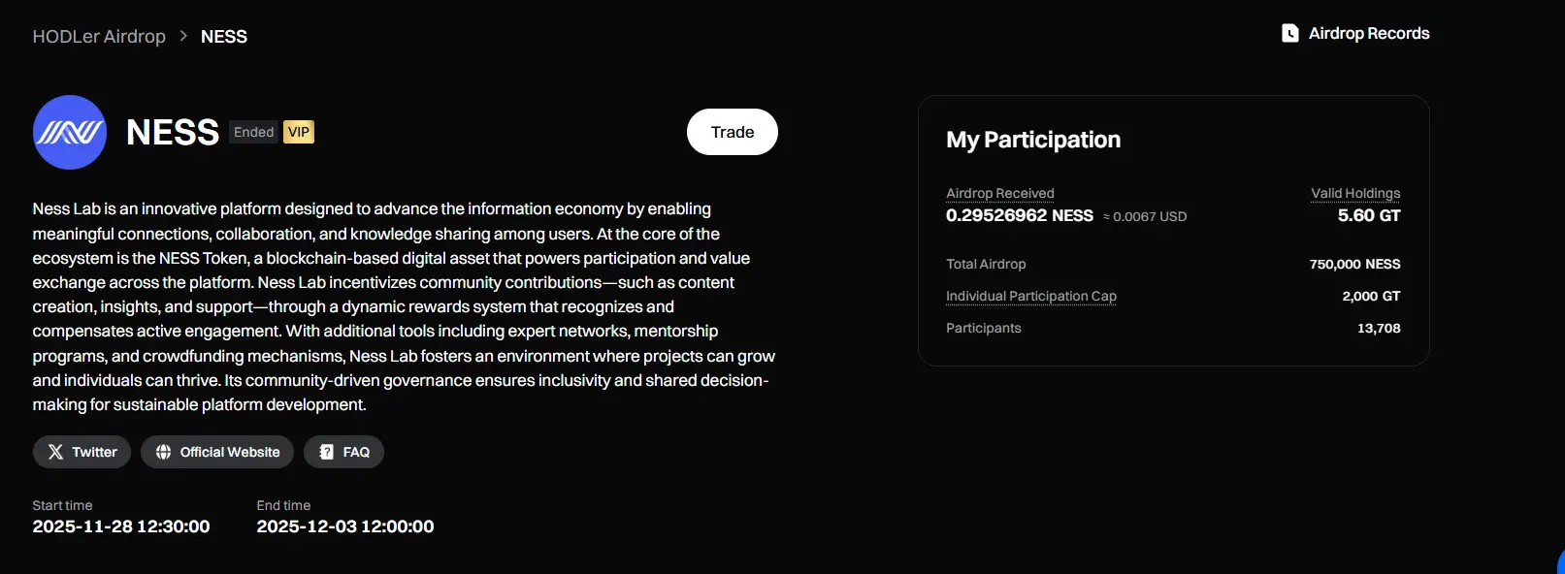The image size is (1565, 574).
Task: Click the Airdrop Received label
Action: 999,193
